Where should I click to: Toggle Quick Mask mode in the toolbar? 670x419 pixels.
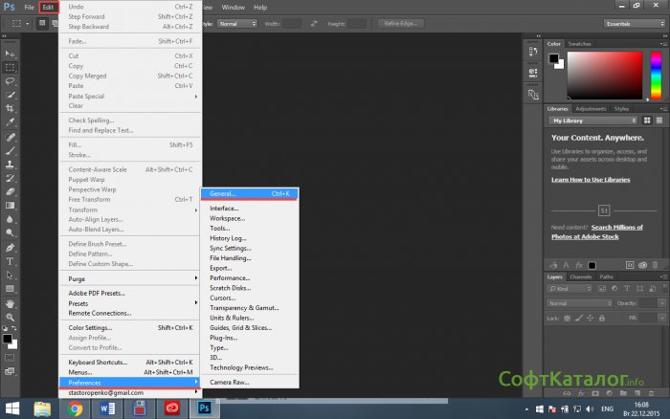pos(11,358)
